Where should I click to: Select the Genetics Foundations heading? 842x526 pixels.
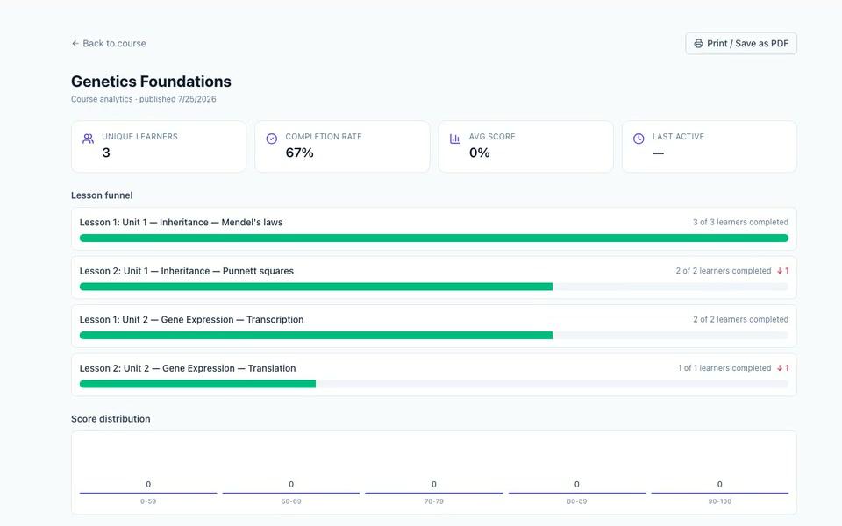tap(151, 81)
